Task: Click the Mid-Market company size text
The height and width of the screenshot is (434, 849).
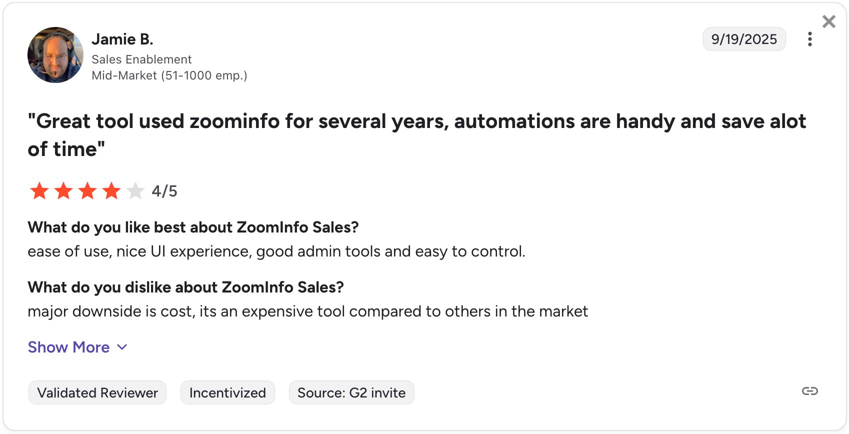Action: click(169, 75)
